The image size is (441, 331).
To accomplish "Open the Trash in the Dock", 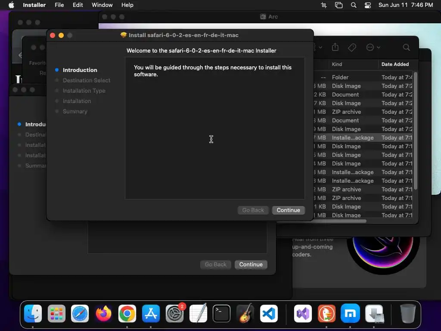I will coord(408,313).
